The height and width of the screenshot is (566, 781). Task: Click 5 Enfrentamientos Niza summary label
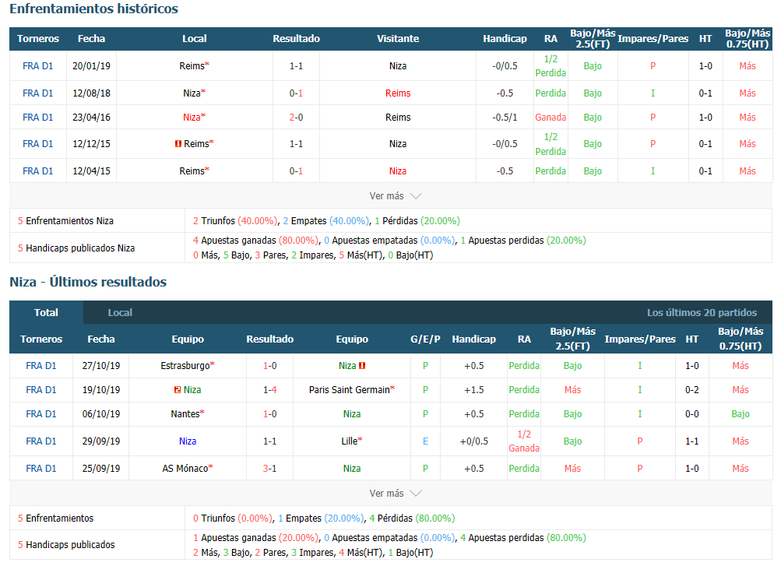pos(65,221)
